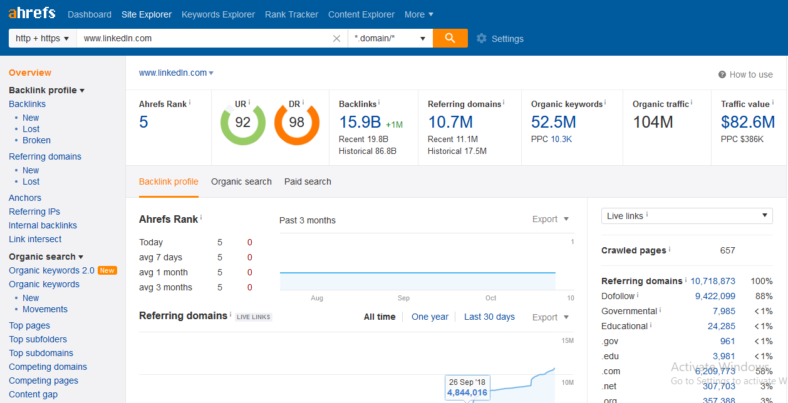Image resolution: width=788 pixels, height=403 pixels.
Task: Click the LIVE LINKS badge next to Referring domains
Action: tap(253, 317)
